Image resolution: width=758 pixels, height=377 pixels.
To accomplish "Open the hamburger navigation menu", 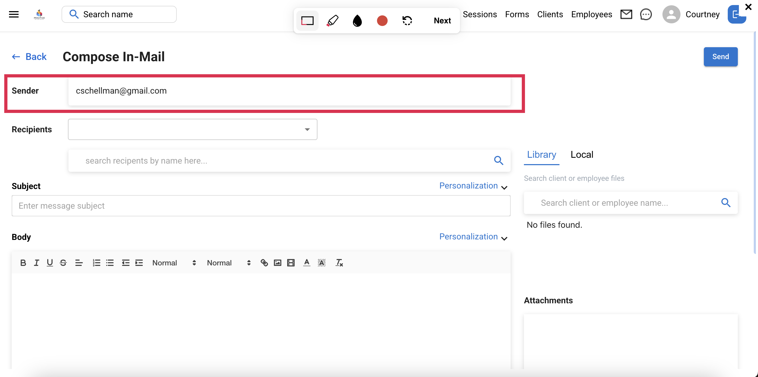I will coord(14,14).
